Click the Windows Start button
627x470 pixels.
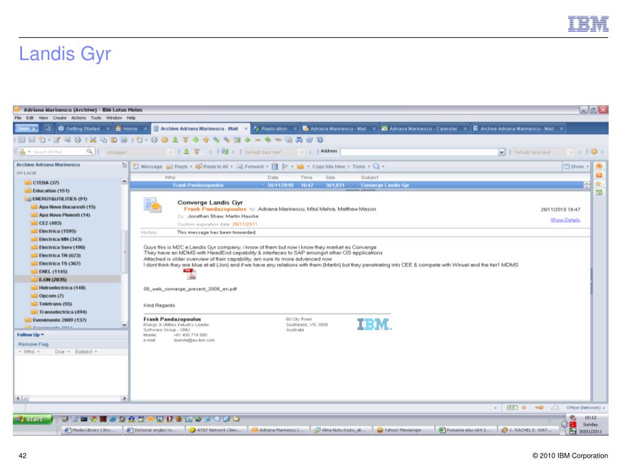33,419
